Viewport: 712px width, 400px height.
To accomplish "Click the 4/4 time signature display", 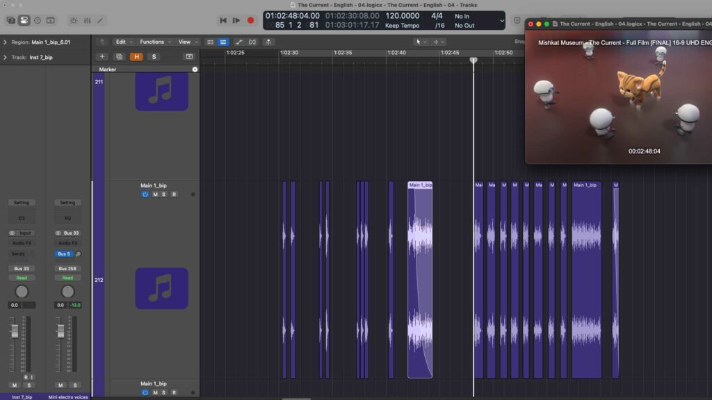I will pyautogui.click(x=437, y=16).
